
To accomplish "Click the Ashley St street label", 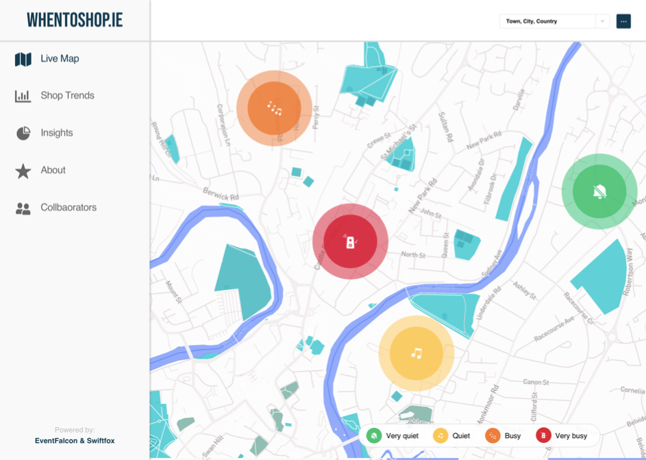I will 525,291.
